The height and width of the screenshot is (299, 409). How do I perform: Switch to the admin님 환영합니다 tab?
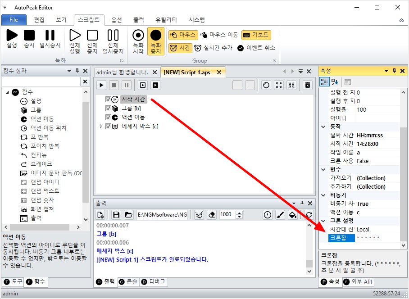[x=122, y=72]
